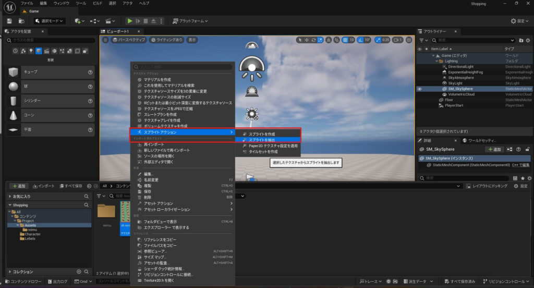Image resolution: width=534 pixels, height=288 pixels.
Task: Start Play in Editor with green play button
Action: tap(130, 21)
